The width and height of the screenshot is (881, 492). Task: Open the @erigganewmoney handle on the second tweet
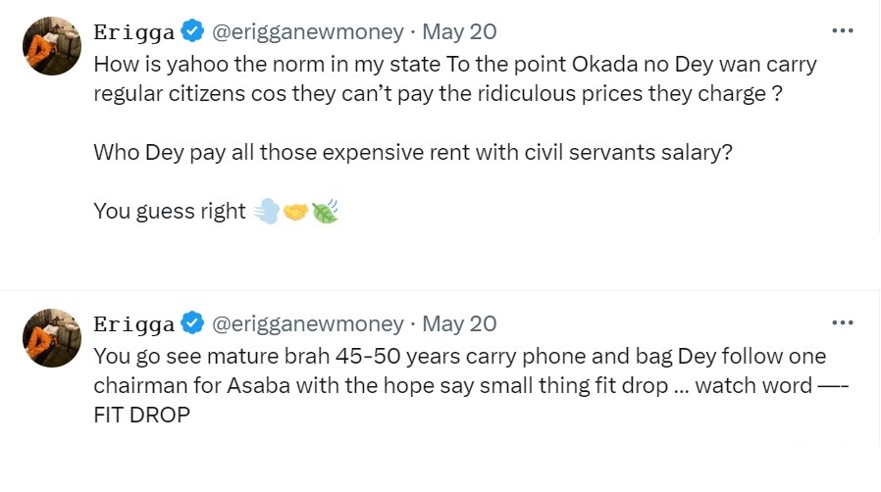click(x=307, y=324)
